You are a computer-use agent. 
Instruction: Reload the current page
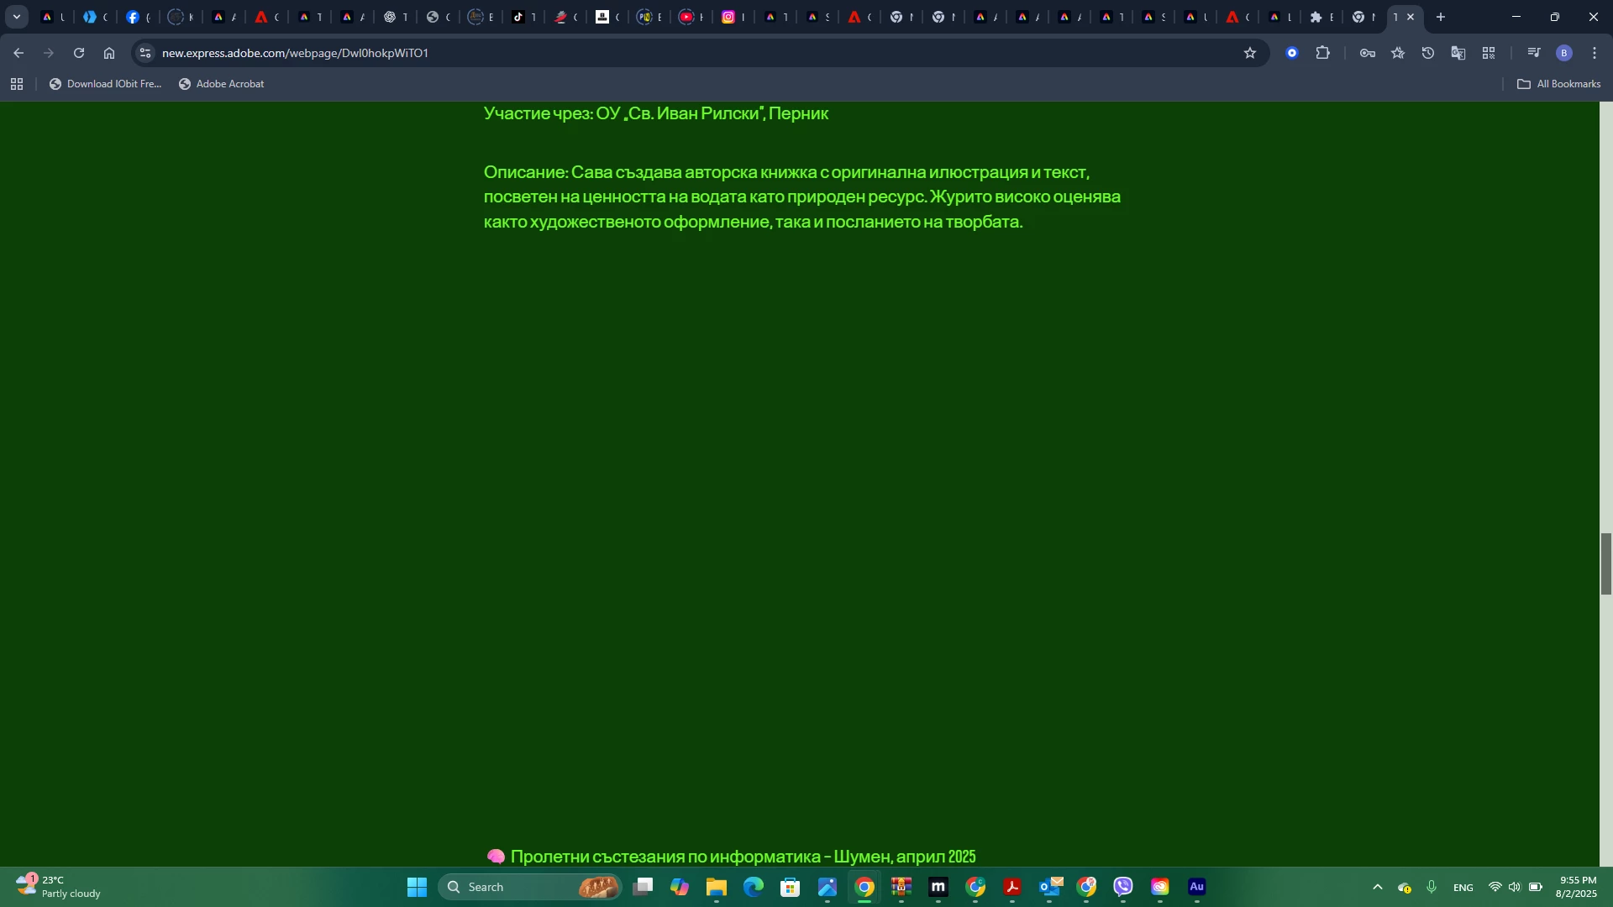(x=79, y=53)
